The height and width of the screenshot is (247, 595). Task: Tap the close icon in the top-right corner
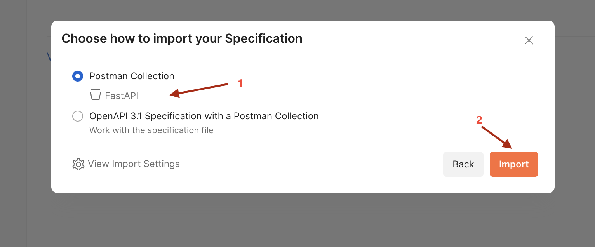coord(529,40)
